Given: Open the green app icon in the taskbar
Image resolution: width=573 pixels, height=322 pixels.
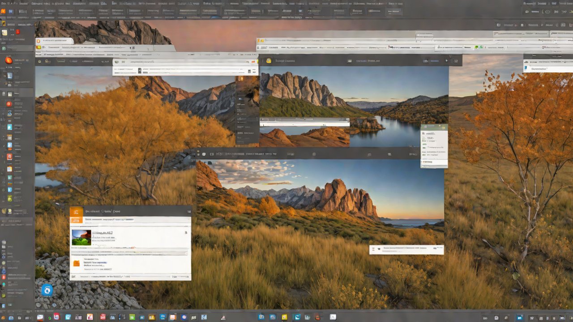Looking at the screenshot, I should 132,317.
